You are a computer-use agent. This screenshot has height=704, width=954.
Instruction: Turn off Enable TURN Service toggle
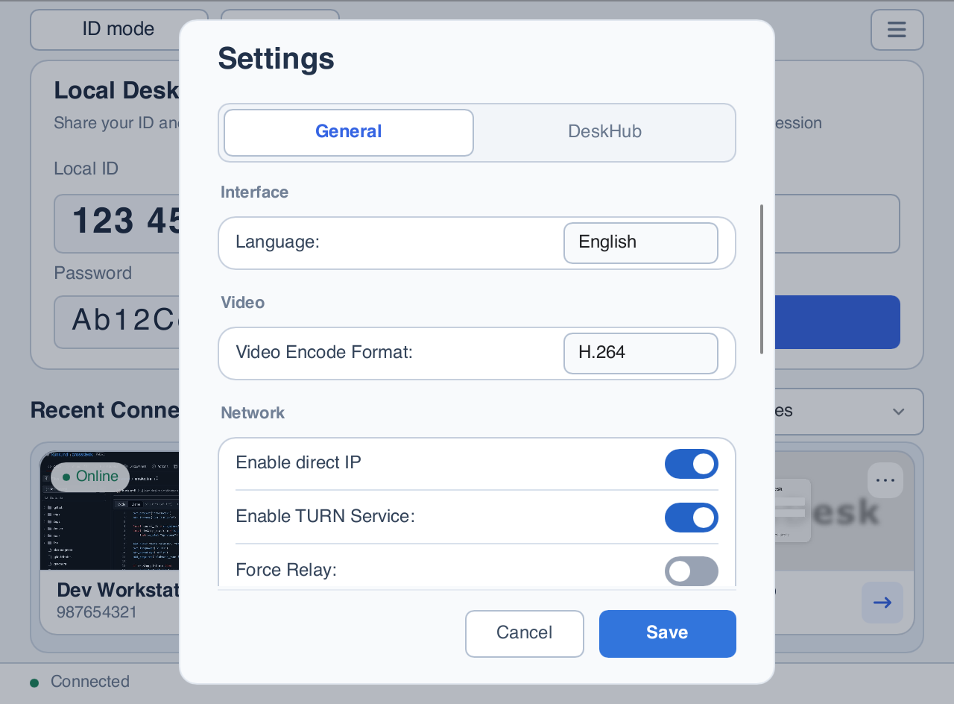[x=692, y=518]
